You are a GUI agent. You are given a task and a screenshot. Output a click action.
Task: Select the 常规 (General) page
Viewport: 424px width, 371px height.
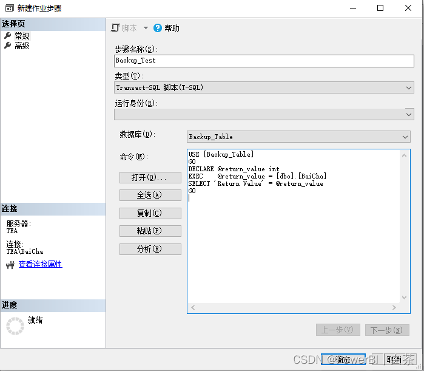(22, 36)
